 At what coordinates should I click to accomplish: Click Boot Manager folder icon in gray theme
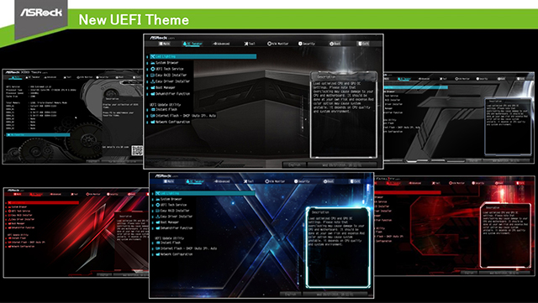pos(153,87)
